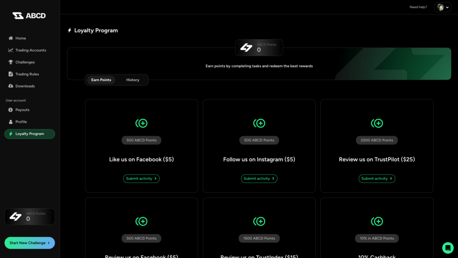Click the Challenges trophy icon

click(11, 62)
